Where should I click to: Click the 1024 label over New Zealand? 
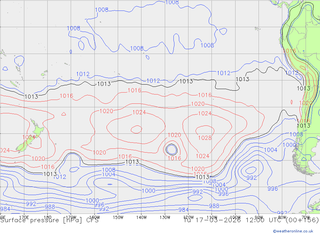[29, 137]
